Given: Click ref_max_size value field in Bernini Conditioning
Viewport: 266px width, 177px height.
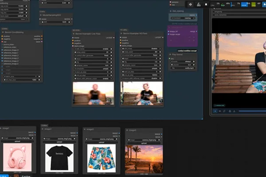Looking at the screenshot, I should (22, 80).
